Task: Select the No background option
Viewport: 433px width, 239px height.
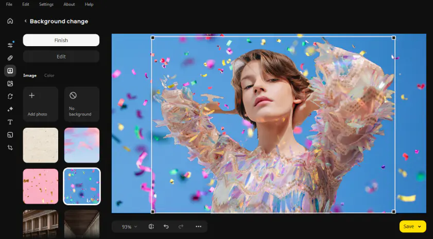Action: pos(82,104)
